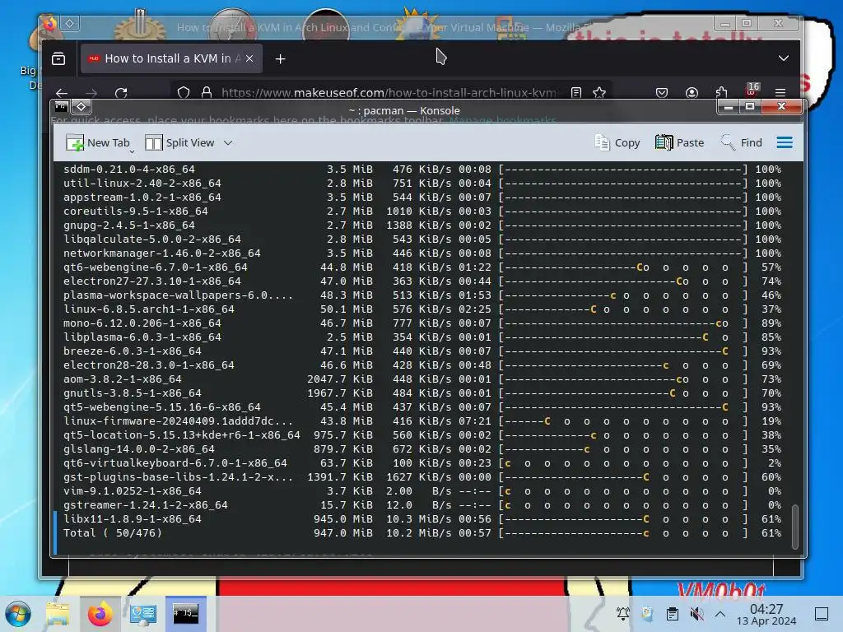
Task: Go back in Firefox
Action: pyautogui.click(x=62, y=93)
